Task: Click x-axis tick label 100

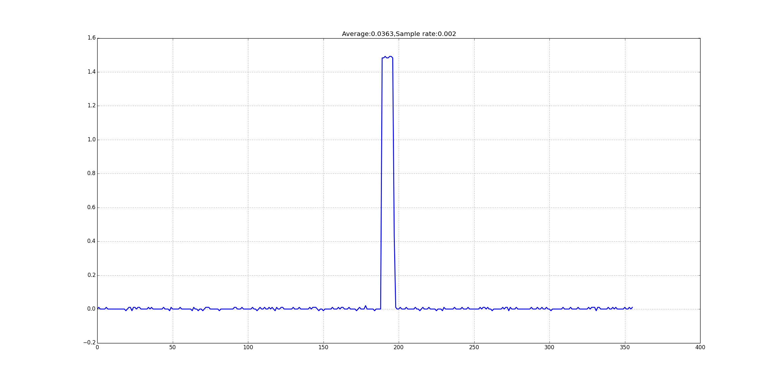Action: 248,347
